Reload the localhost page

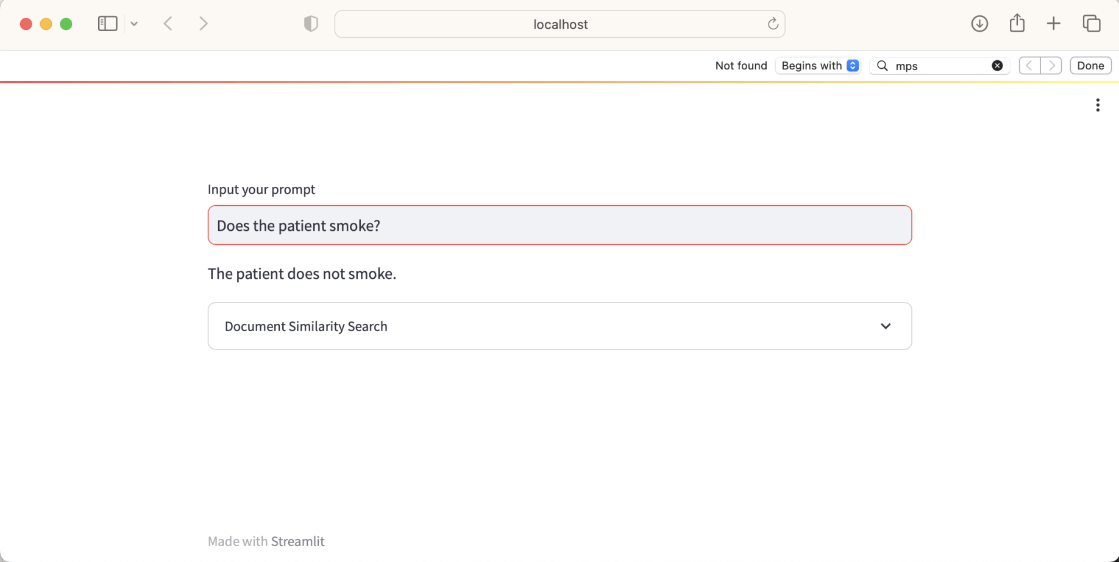(773, 24)
